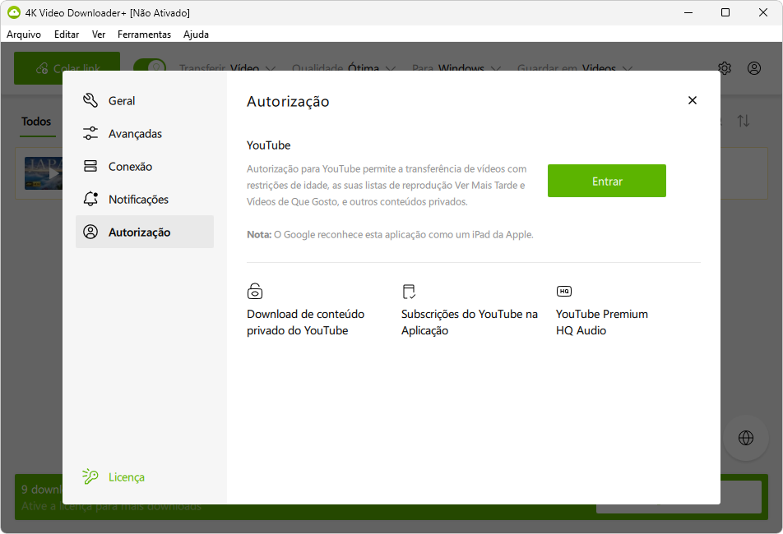
Task: Close the settings dialog with the X
Action: tap(693, 100)
